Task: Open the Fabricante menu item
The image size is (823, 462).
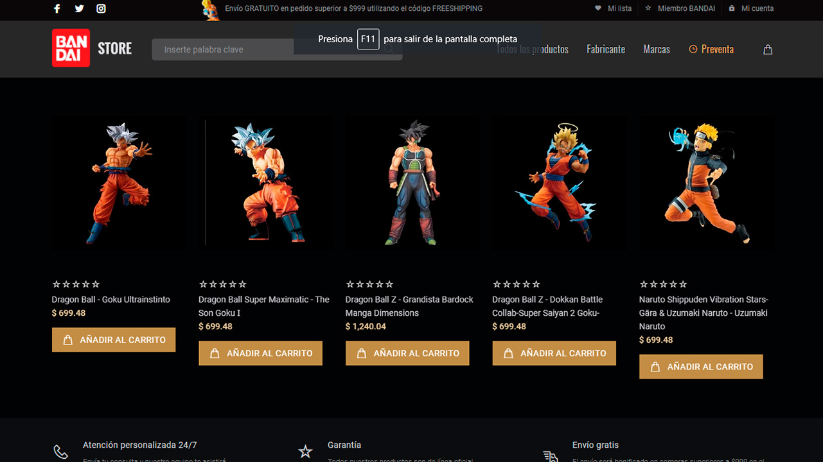Action: coord(606,49)
